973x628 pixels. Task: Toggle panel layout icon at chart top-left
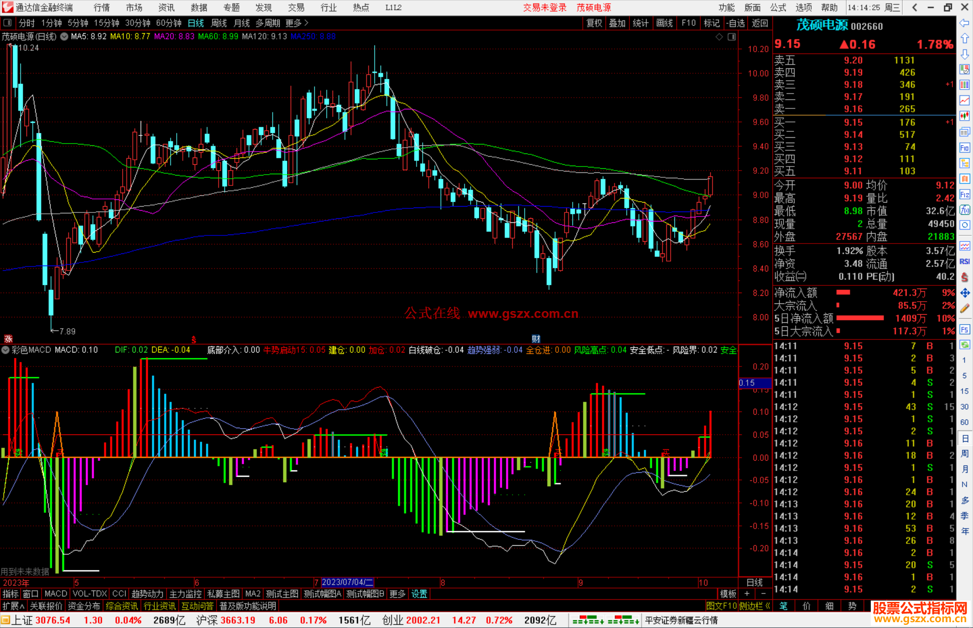(7, 23)
